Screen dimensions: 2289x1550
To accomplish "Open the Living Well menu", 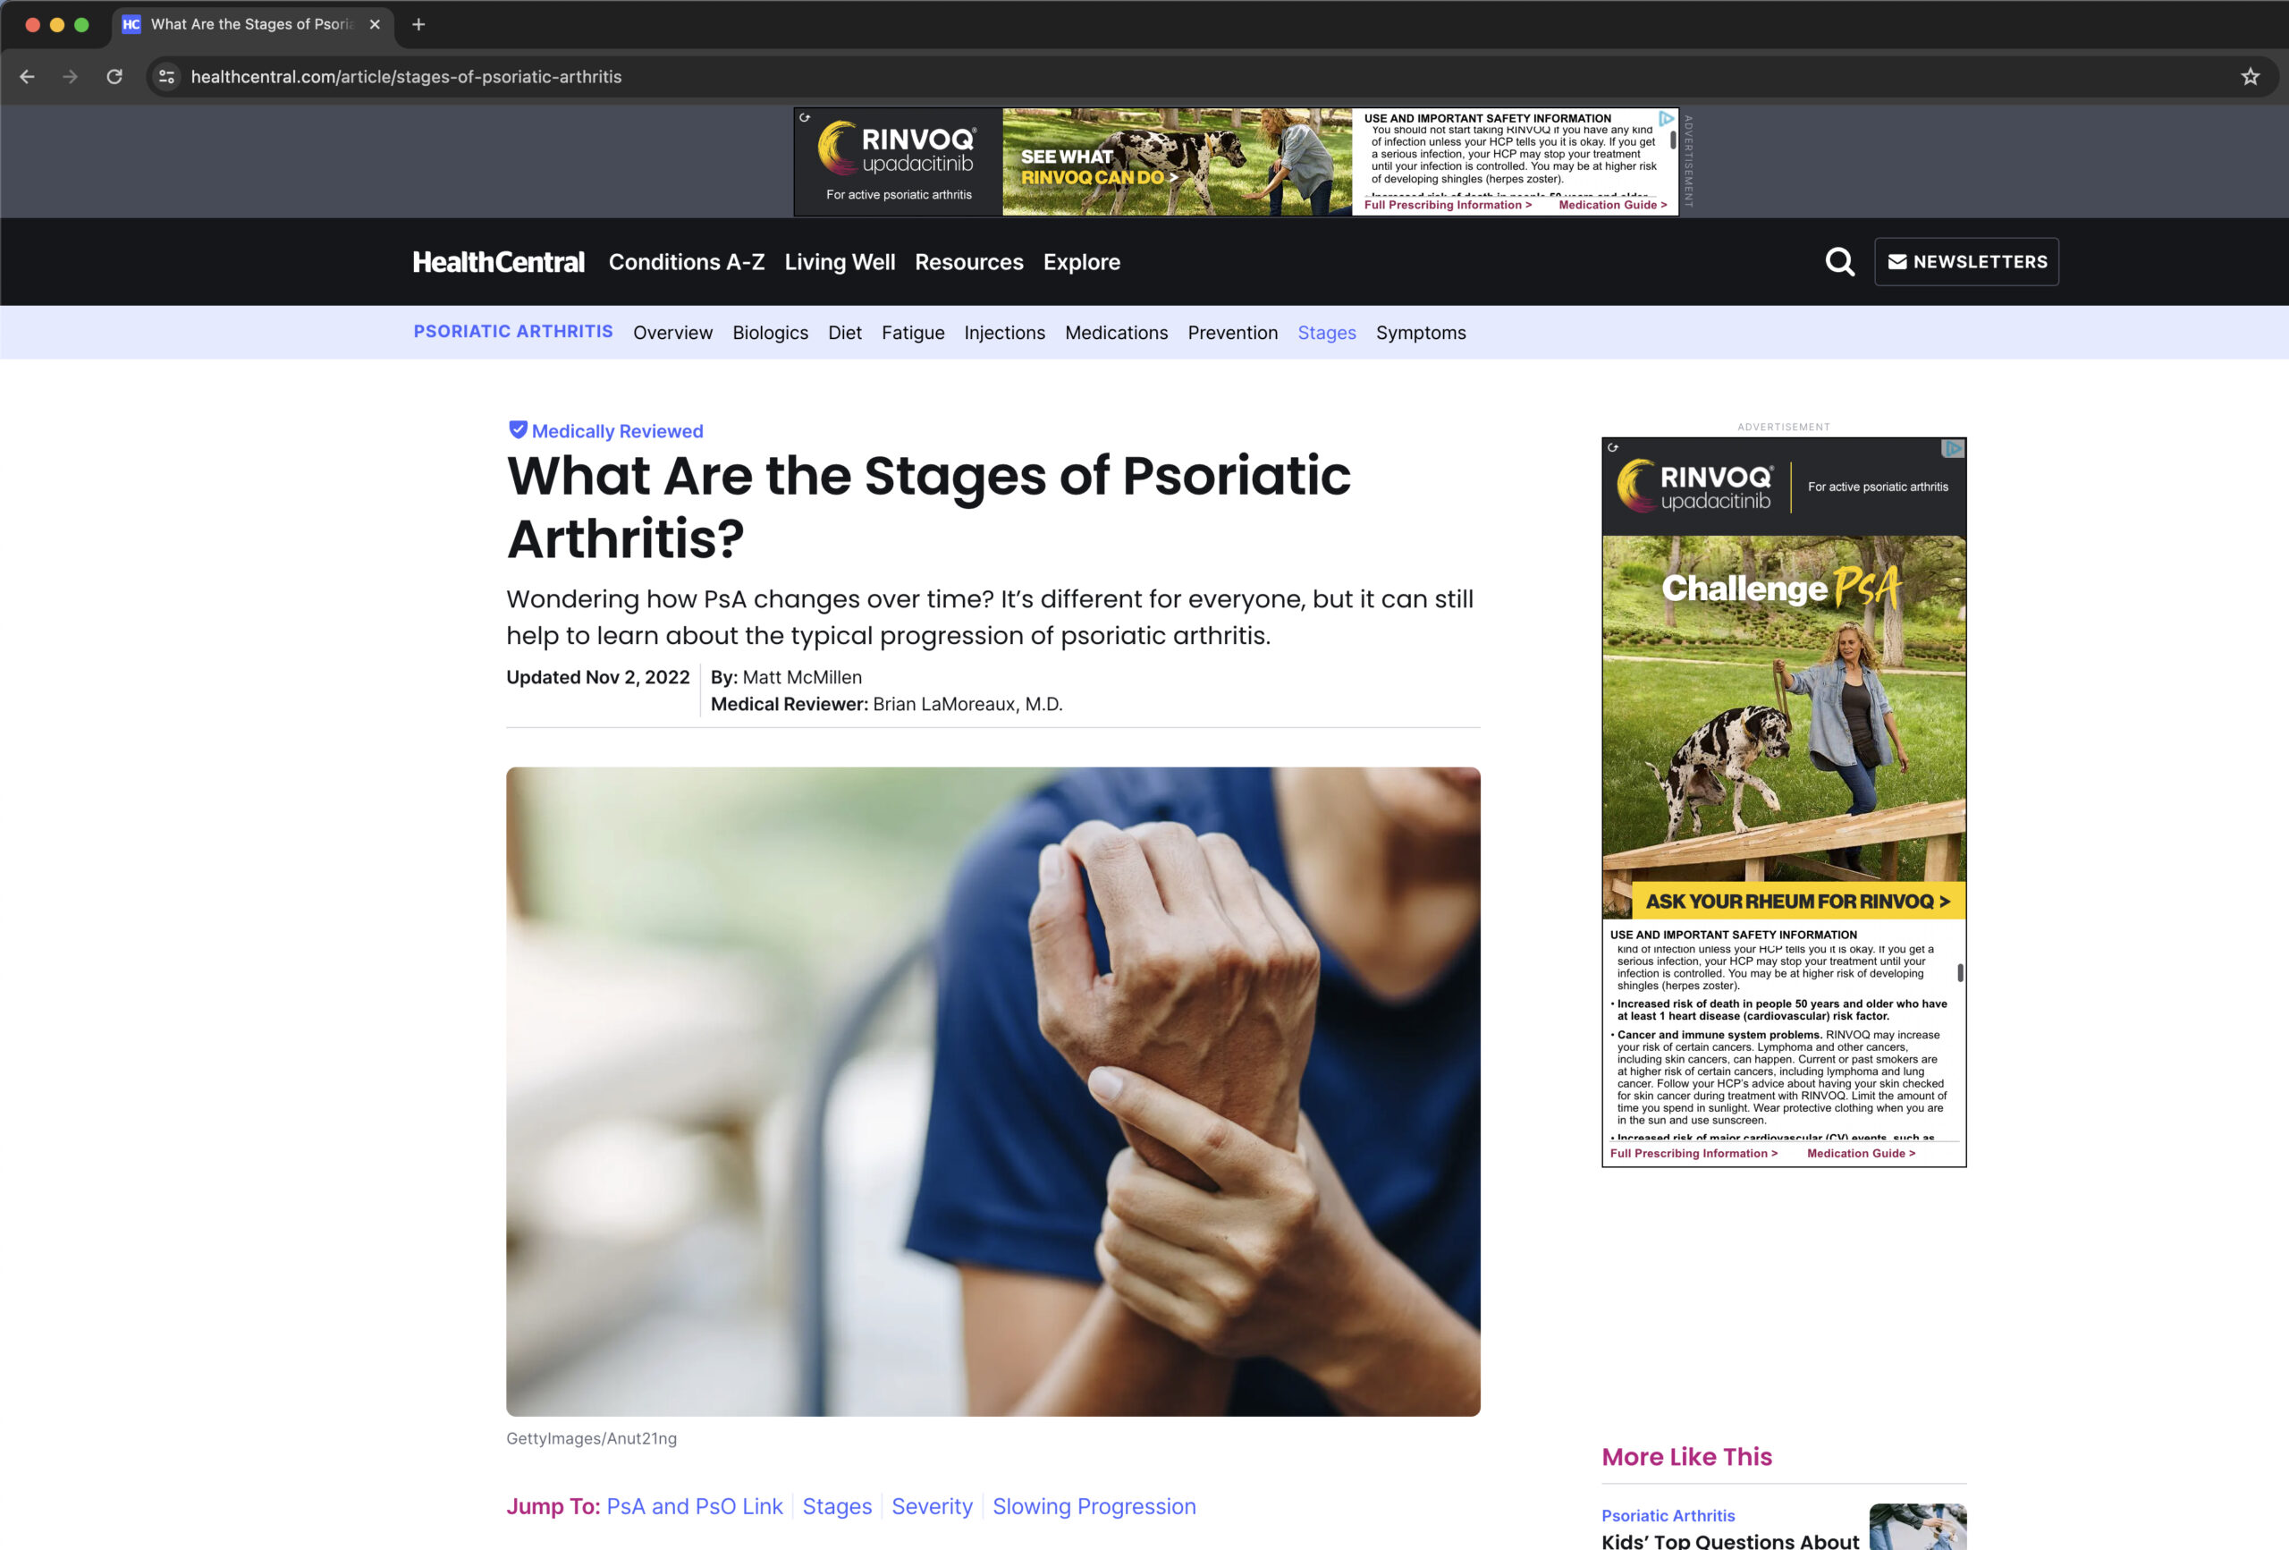I will (x=840, y=262).
